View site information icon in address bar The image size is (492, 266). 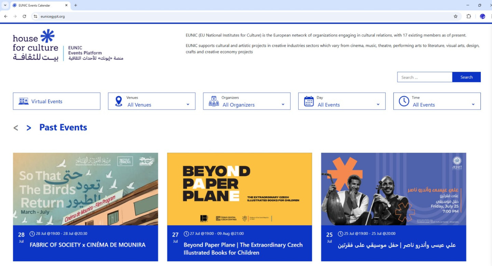pyautogui.click(x=35, y=16)
